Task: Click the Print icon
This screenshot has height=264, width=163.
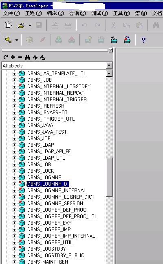Action: pos(55,26)
